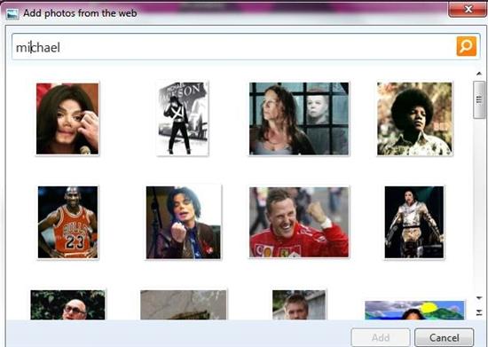Click the scrollbar down arrow
Screen dimensions: 488x347
(x=479, y=298)
